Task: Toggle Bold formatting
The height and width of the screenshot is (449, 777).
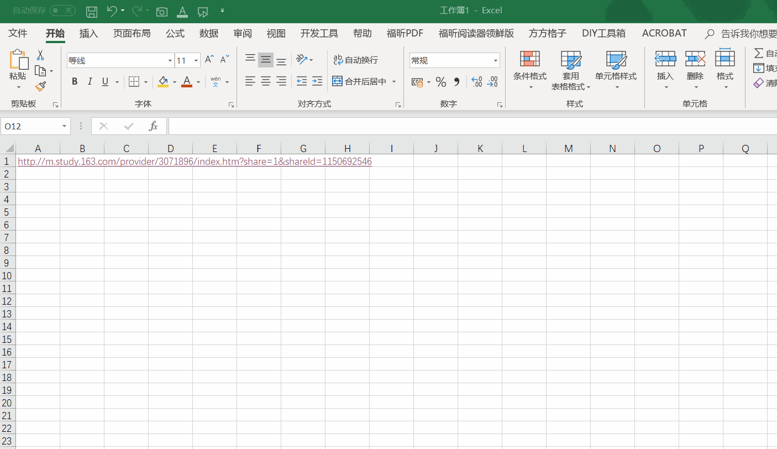Action: point(75,81)
